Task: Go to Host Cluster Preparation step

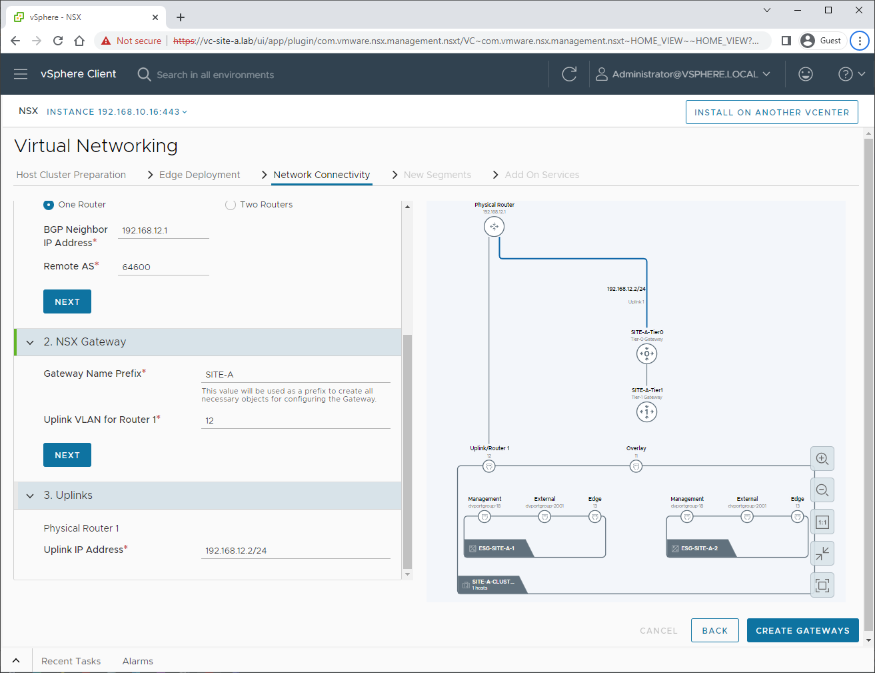Action: point(71,175)
